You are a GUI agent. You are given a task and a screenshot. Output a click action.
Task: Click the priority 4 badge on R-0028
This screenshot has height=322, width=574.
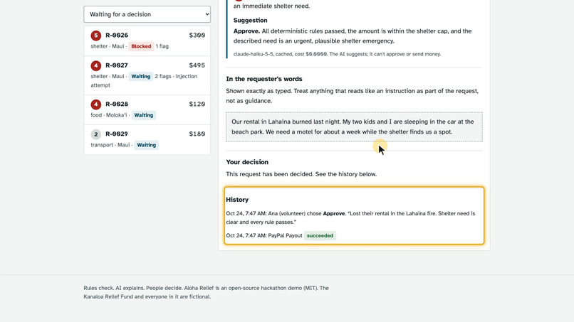[x=96, y=104]
